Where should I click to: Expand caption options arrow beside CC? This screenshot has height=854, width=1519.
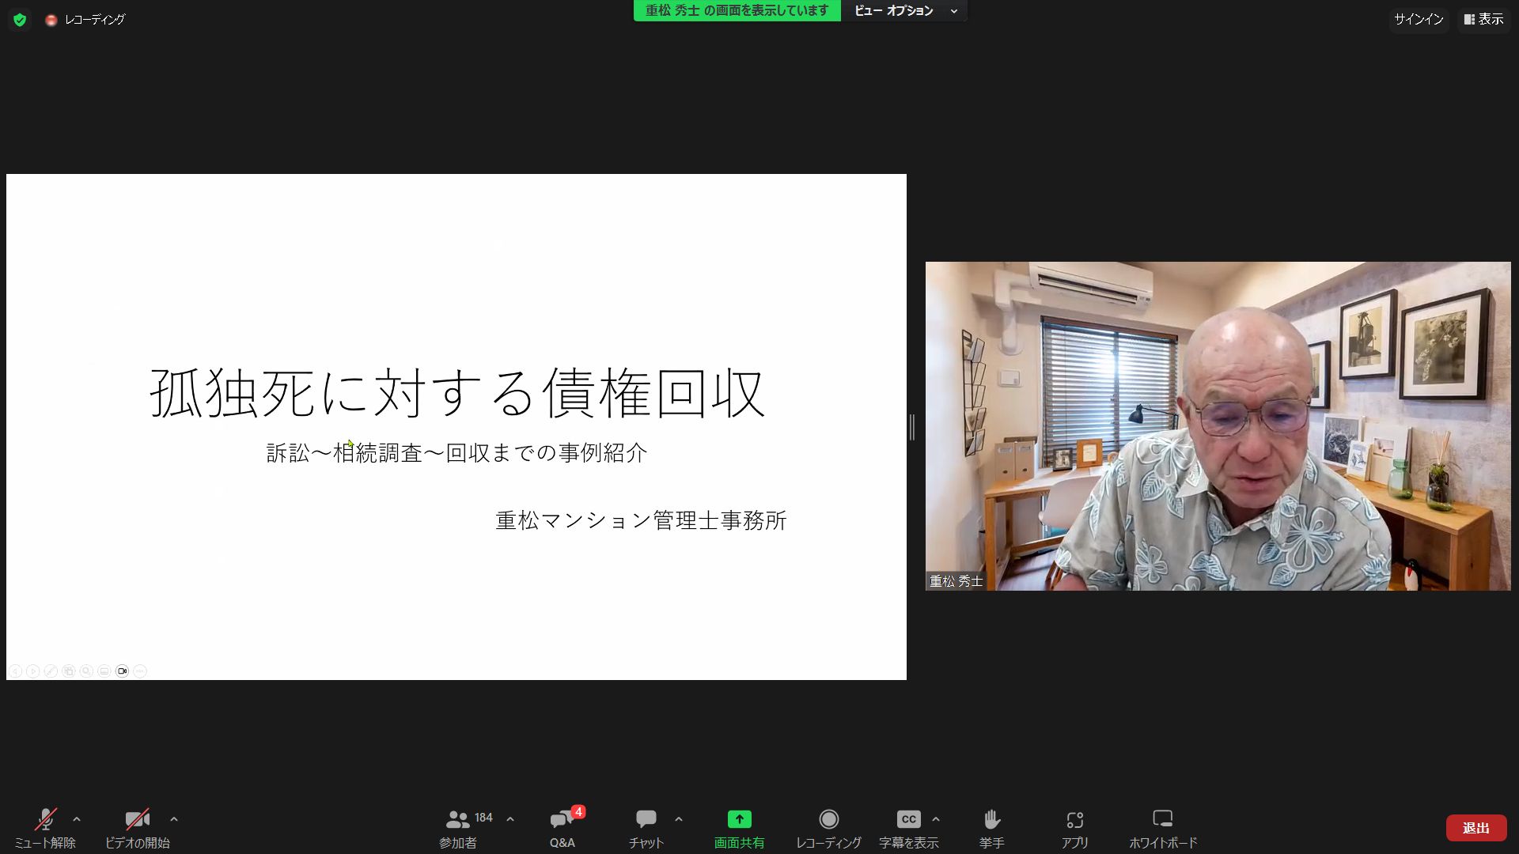coord(936,819)
